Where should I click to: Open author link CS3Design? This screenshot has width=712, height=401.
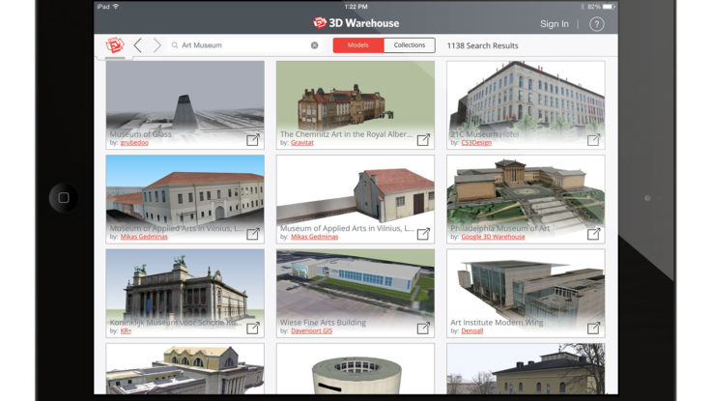click(x=476, y=143)
